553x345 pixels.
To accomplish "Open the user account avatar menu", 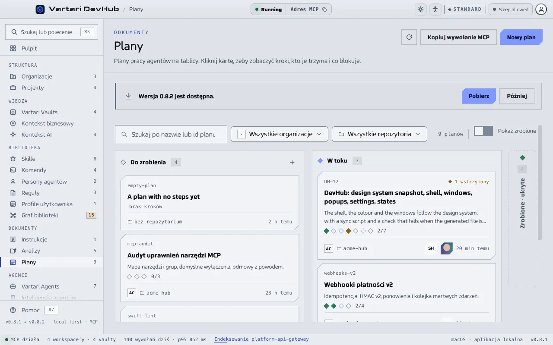I will (541, 9).
